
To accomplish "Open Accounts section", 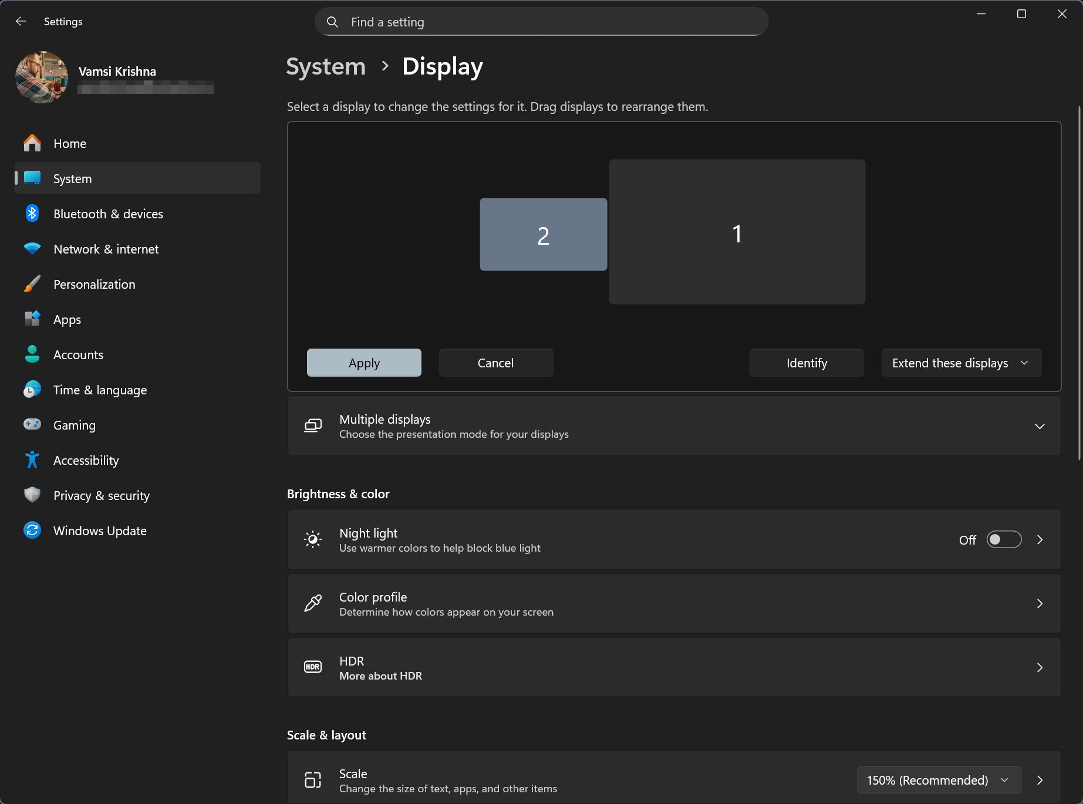I will tap(137, 354).
